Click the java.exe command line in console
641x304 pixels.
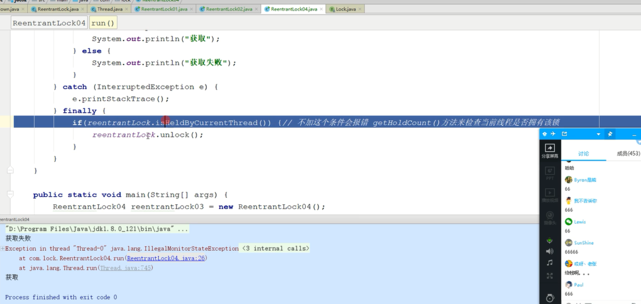(97, 229)
